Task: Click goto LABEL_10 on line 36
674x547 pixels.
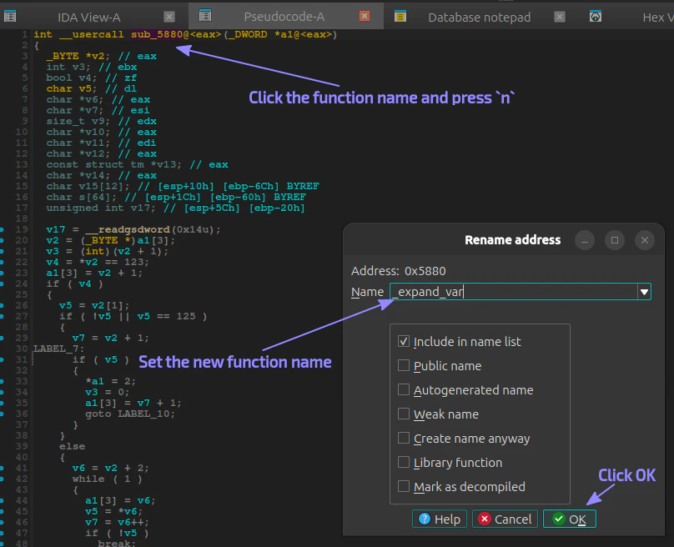Action: (x=130, y=414)
